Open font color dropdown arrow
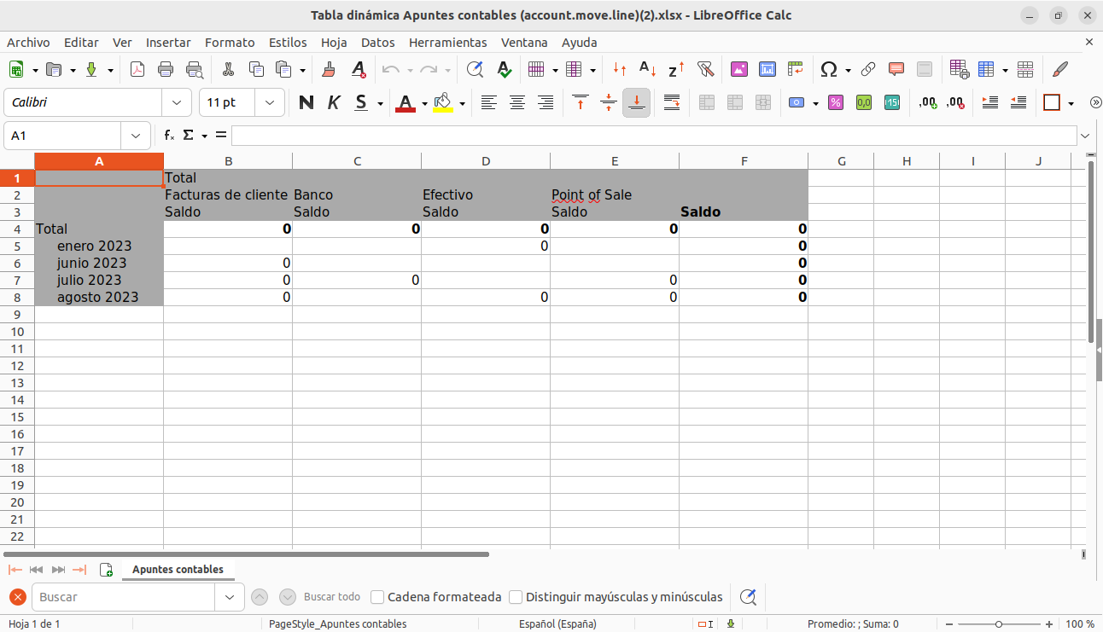The image size is (1103, 632). point(424,103)
